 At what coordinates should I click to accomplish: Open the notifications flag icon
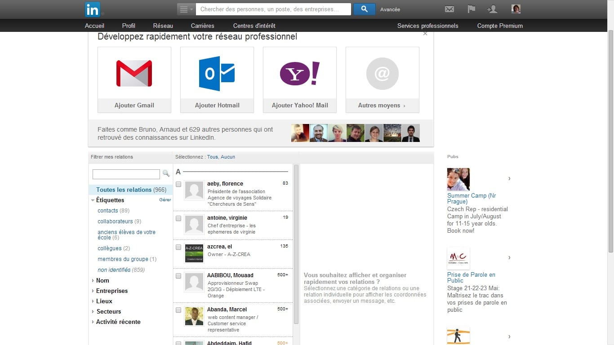pyautogui.click(x=471, y=9)
